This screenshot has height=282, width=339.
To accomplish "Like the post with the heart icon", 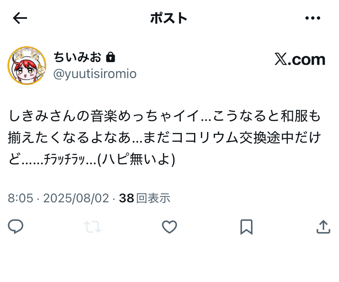I will point(169,227).
